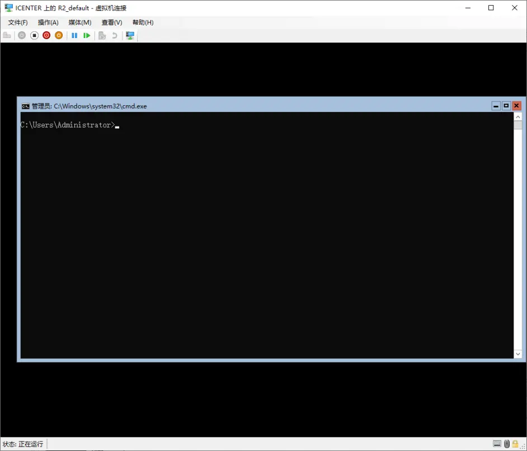This screenshot has width=527, height=451.
Task: Close the virtual machine connection window
Action: point(515,8)
